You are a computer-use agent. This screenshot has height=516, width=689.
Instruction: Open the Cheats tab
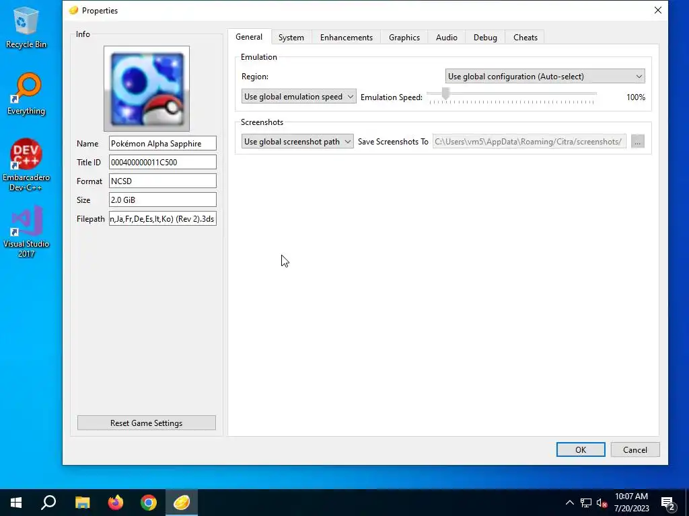click(525, 38)
